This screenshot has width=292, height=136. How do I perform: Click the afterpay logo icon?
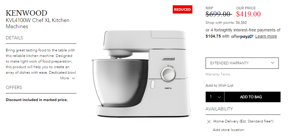[242, 36]
